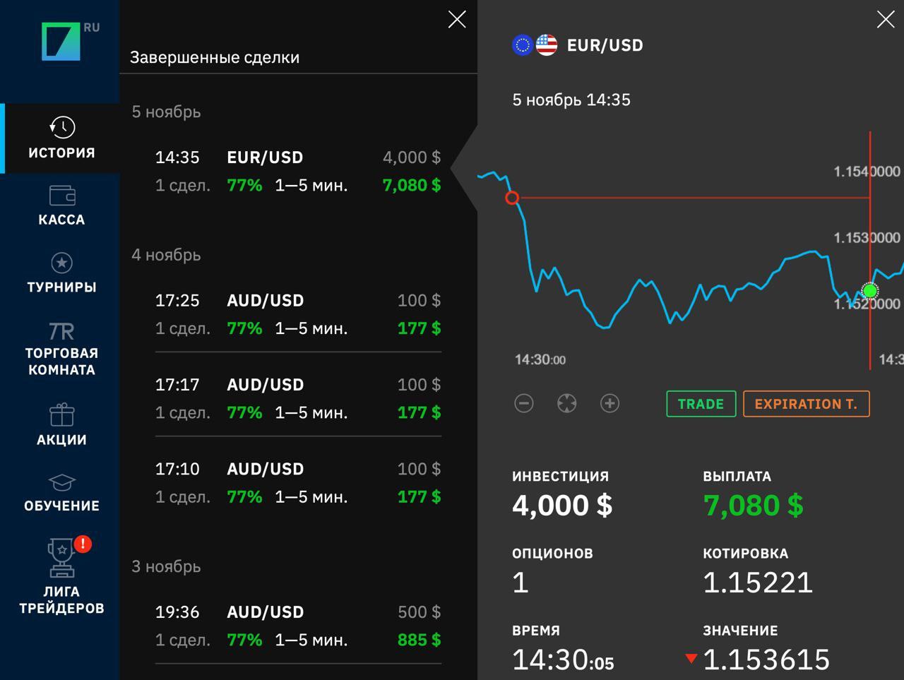Screen dimensions: 904x680
Task: Open the 19:36 AUD/USD deal
Action: 298,626
